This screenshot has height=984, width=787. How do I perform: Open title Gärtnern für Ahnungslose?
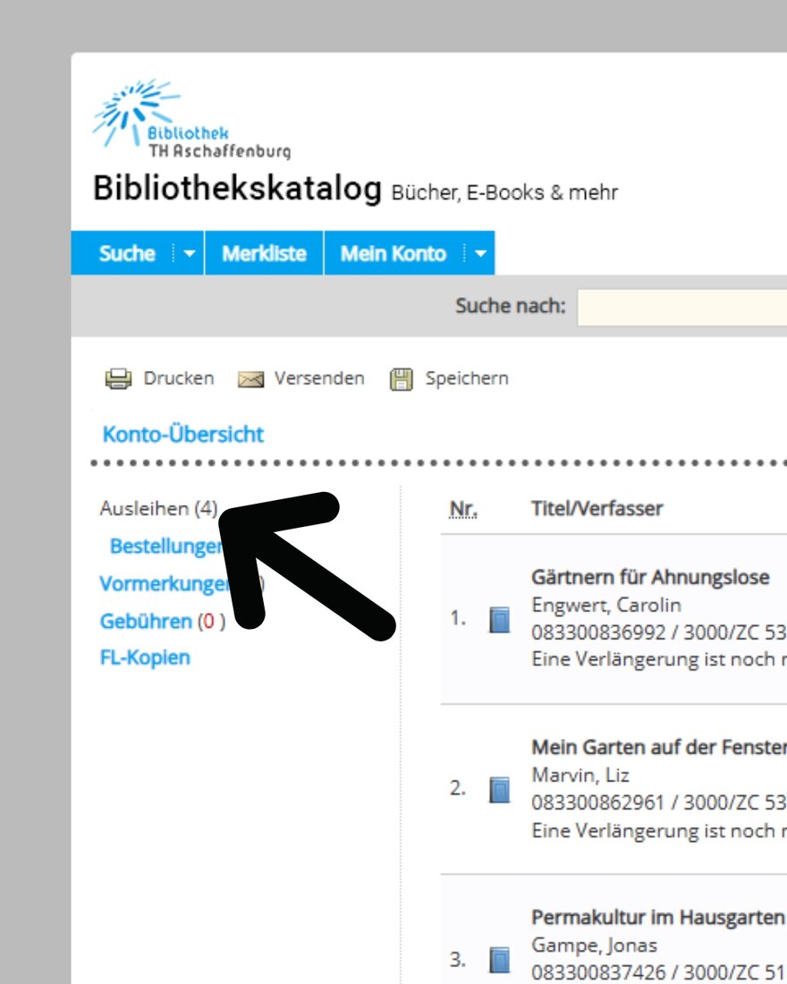tap(650, 577)
